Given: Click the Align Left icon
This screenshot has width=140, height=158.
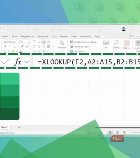Looking at the screenshot, I should pyautogui.click(x=34, y=46).
